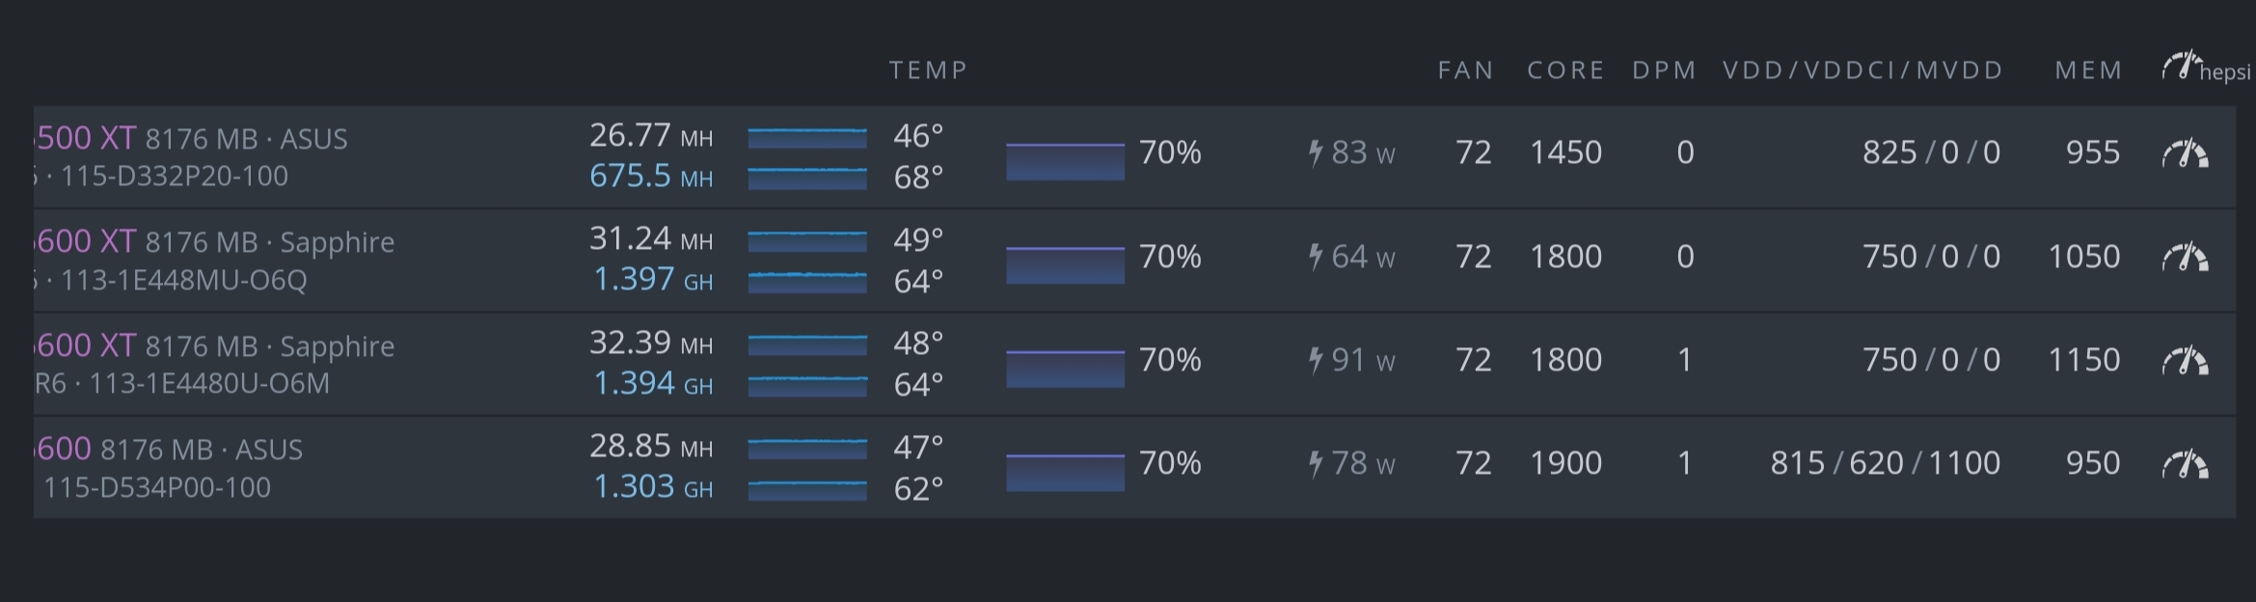Screen dimensions: 2256x602
Task: Click the hashrate graph next to 32.39 MH
Action: tap(807, 344)
